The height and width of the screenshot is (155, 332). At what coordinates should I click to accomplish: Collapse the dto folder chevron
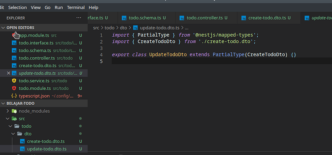[13, 134]
